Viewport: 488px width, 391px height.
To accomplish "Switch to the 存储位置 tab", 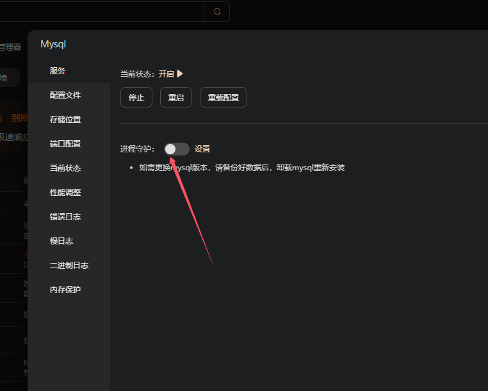I will click(x=69, y=120).
